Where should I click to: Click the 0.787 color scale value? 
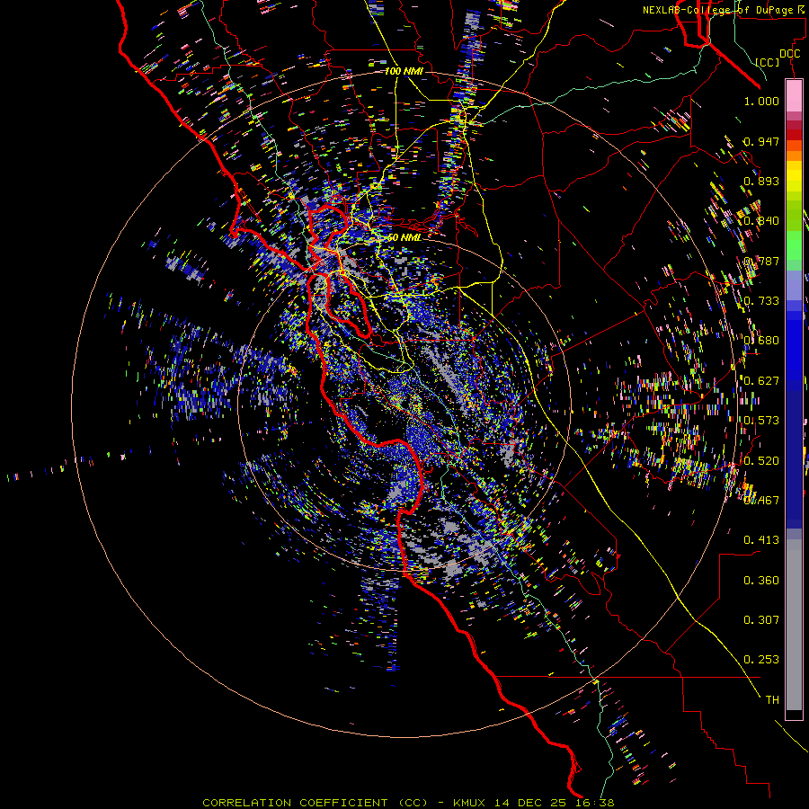pyautogui.click(x=761, y=261)
